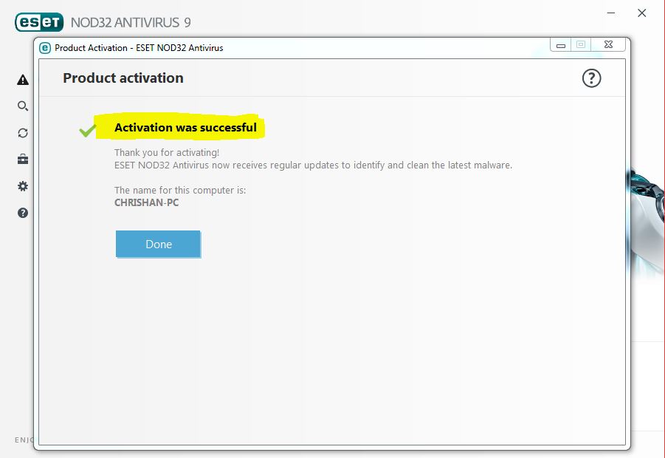Click the green success checkmark
Viewport: 665px width, 458px height.
pos(86,131)
